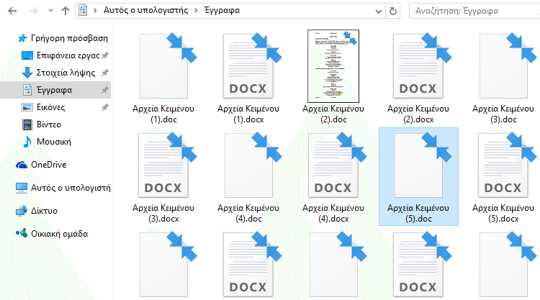Click pin icon beside Εικόνες
540x300 pixels.
pyautogui.click(x=105, y=107)
